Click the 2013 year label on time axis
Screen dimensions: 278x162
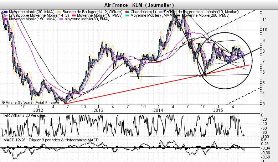click(98, 111)
